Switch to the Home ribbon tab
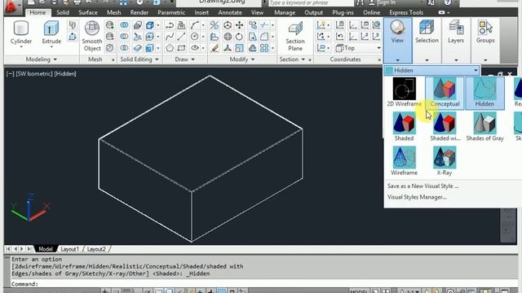Screen dimensions: 522x293 click(38, 12)
